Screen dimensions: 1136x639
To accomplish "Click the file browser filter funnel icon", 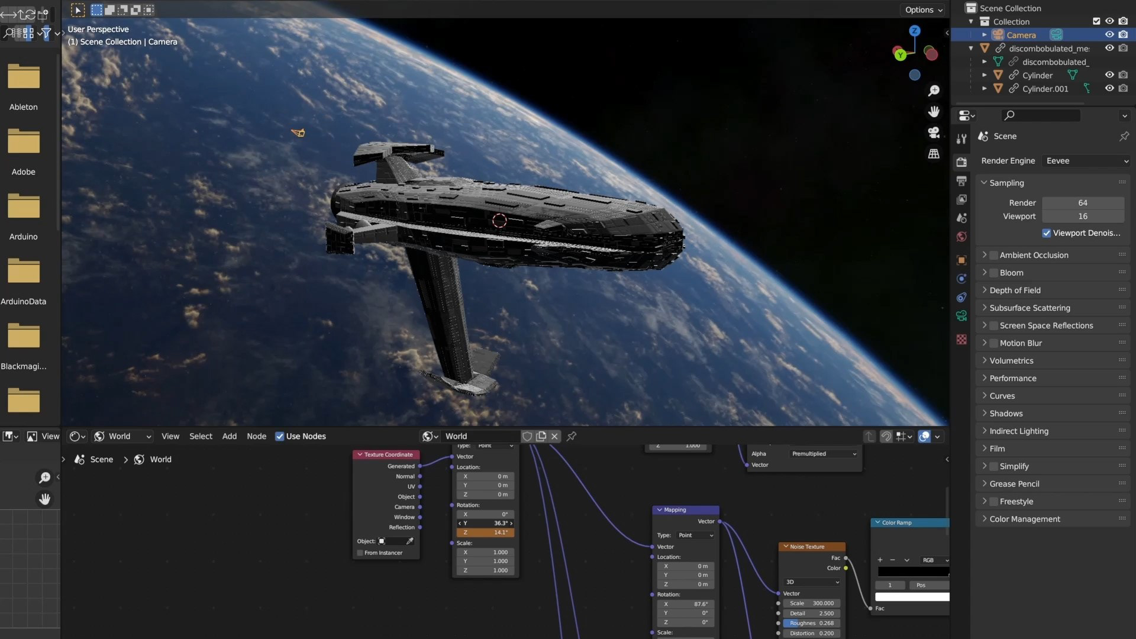I will (x=46, y=34).
